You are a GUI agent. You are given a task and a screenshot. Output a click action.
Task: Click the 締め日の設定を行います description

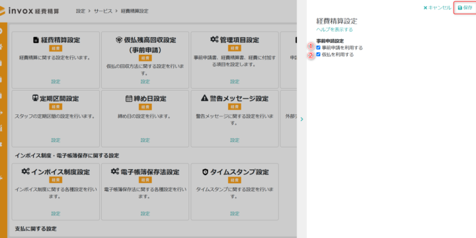coord(144,116)
